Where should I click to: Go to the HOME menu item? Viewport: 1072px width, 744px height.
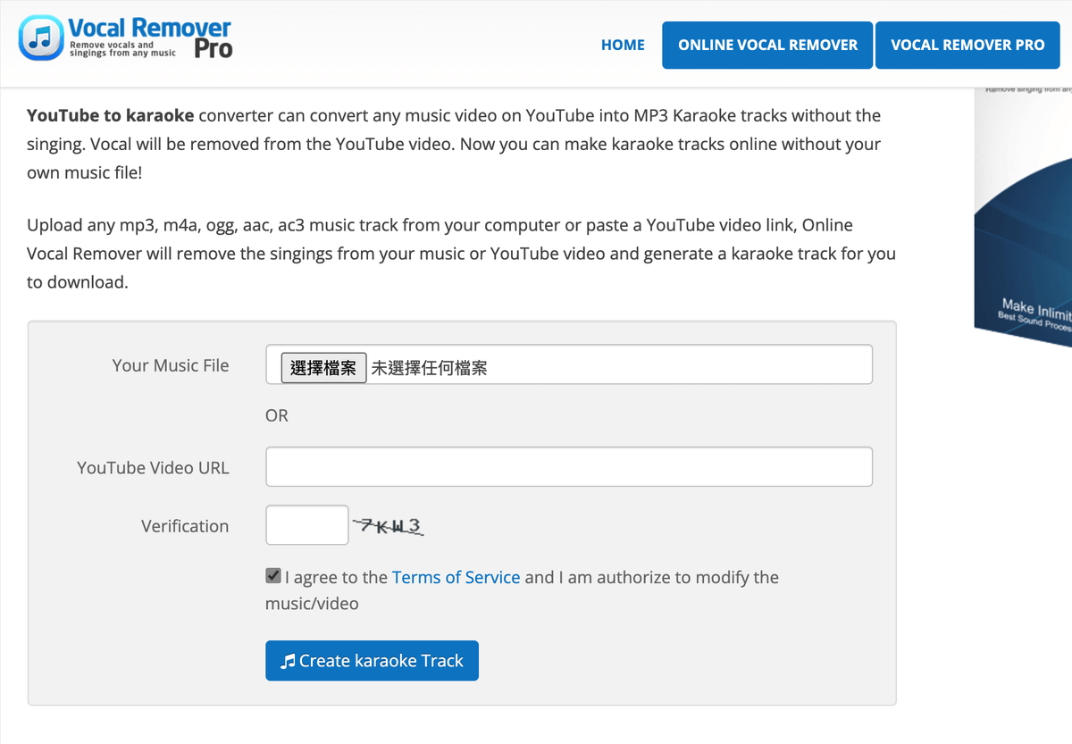point(623,45)
